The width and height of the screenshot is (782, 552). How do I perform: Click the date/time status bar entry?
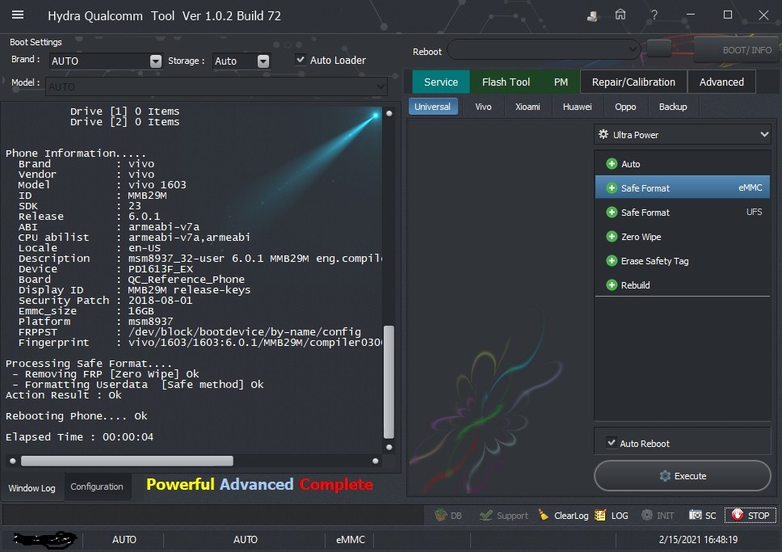(698, 540)
